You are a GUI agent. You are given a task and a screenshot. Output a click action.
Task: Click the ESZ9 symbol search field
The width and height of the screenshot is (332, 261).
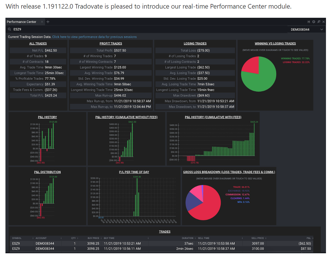point(148,30)
